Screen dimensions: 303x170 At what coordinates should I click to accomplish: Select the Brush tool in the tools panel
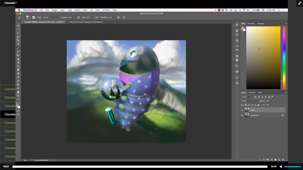point(18,48)
